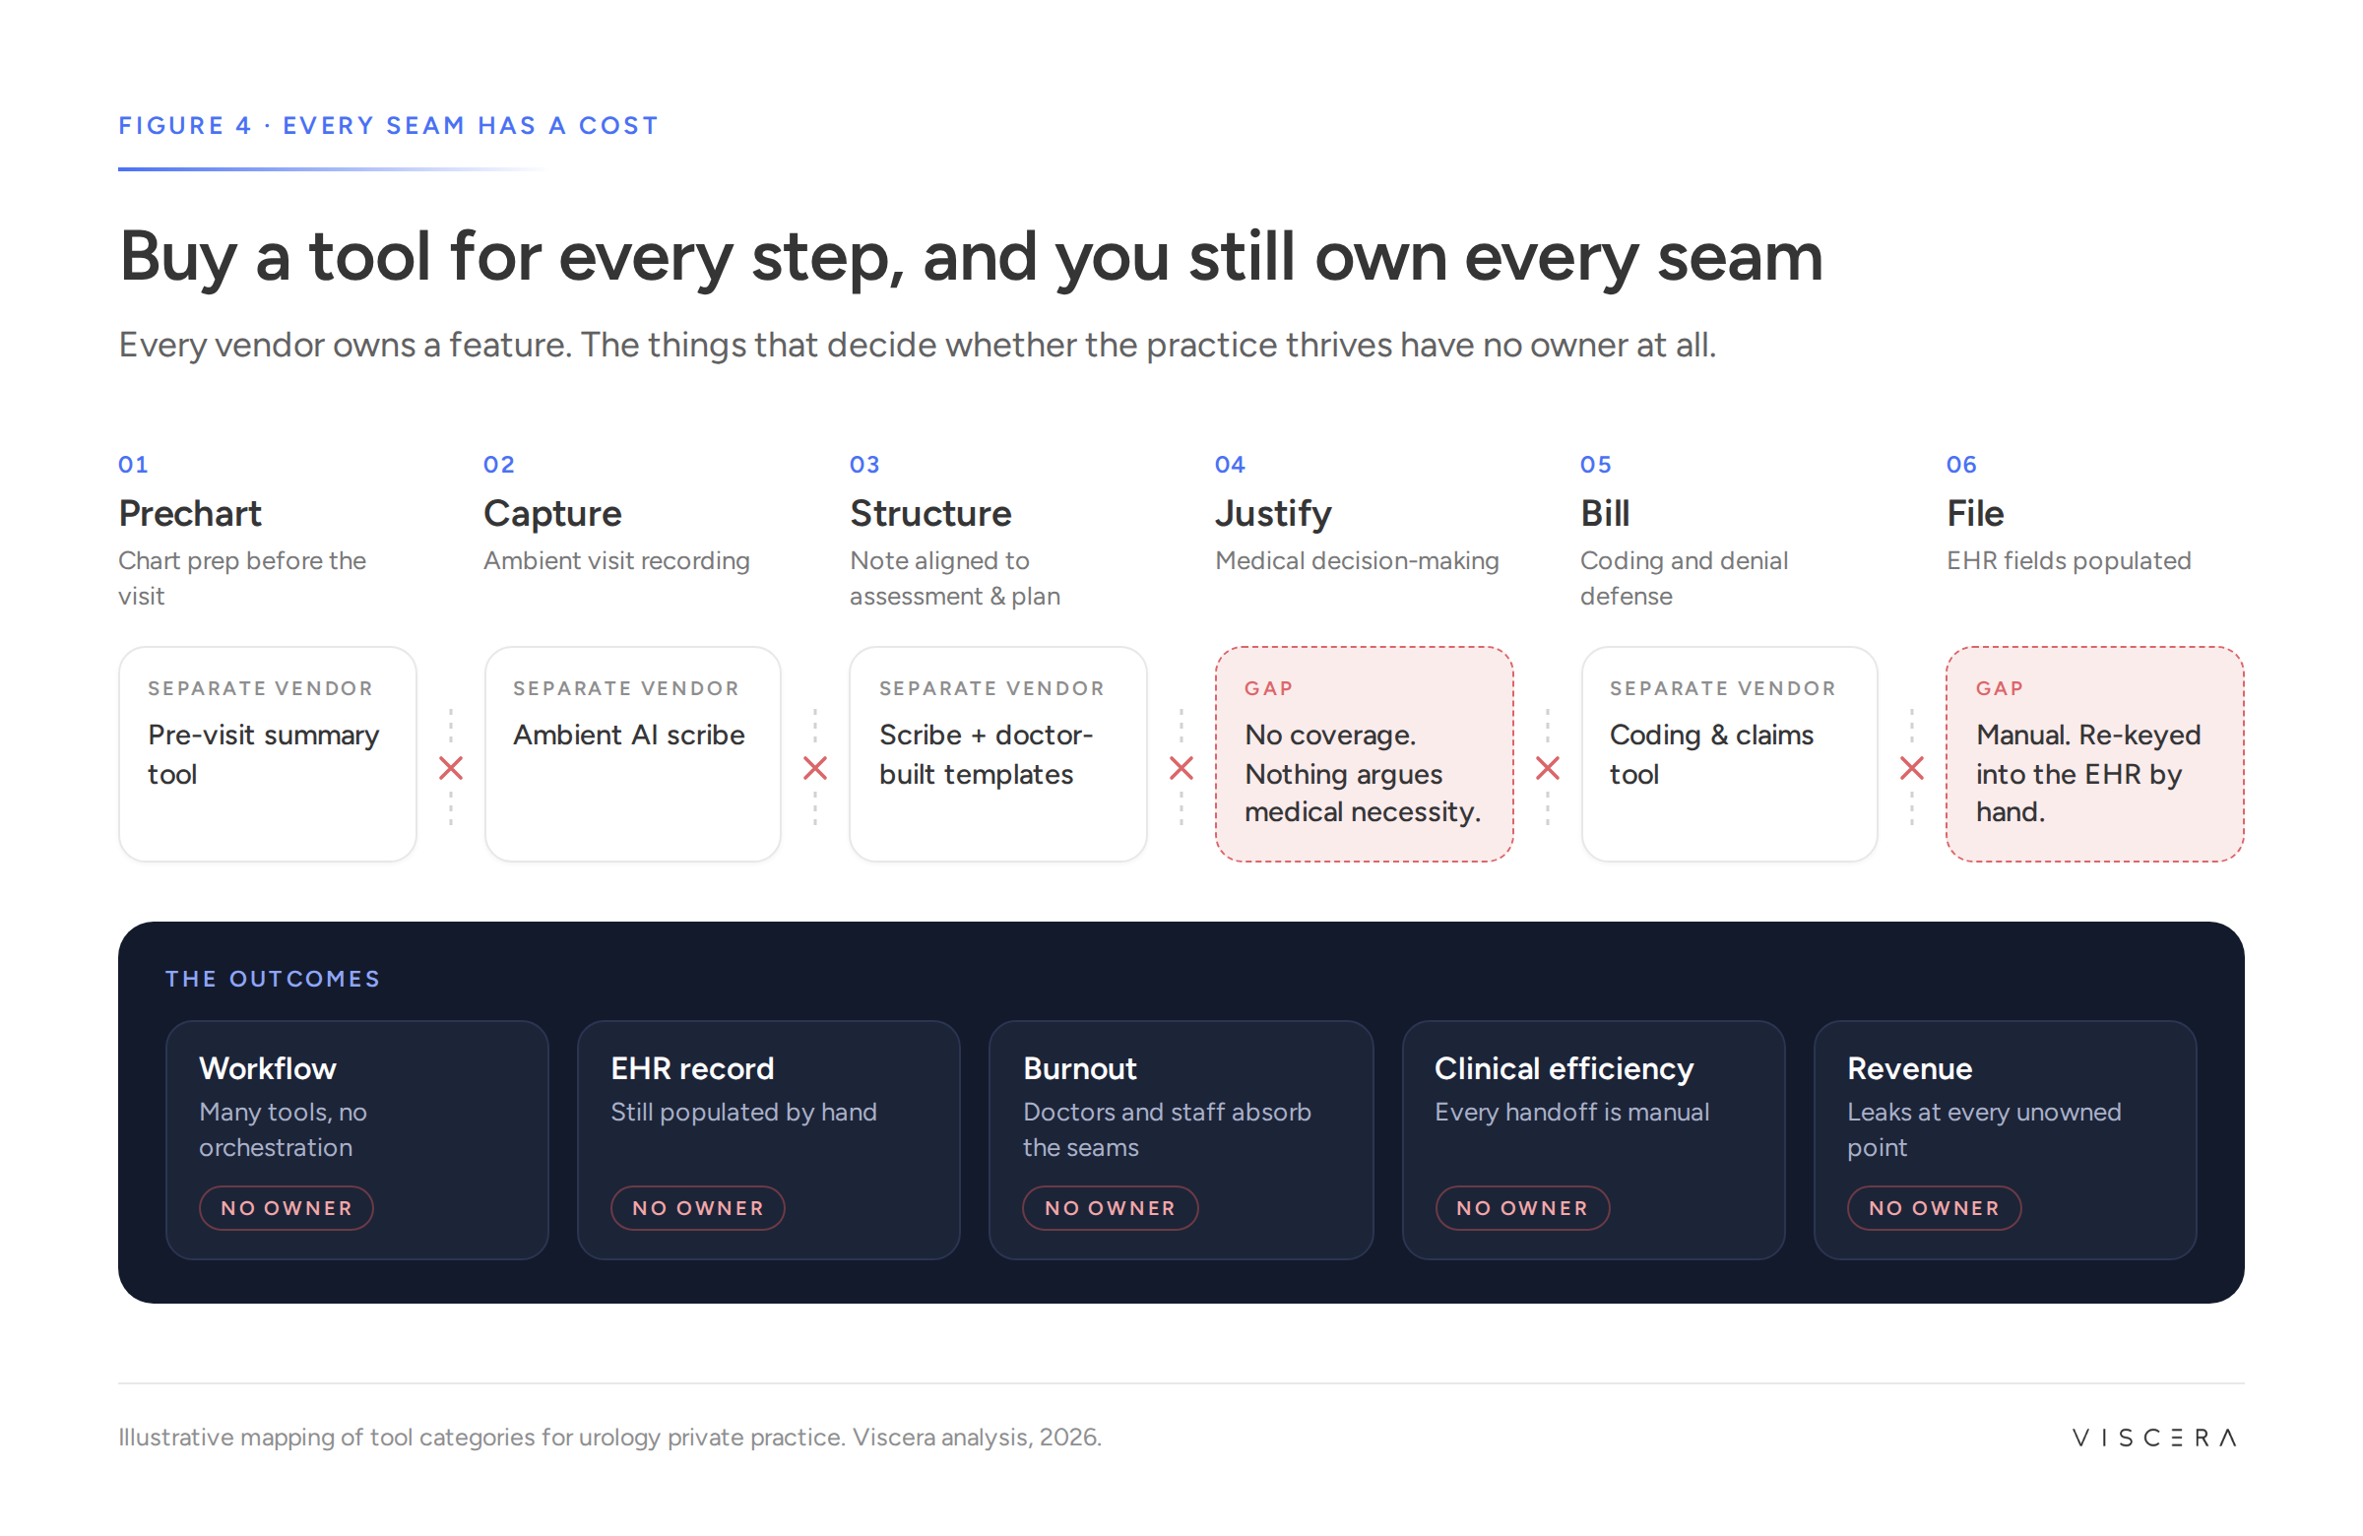Screen dimensions: 2363x1536
Task: Click step number 05
Action: (1596, 464)
